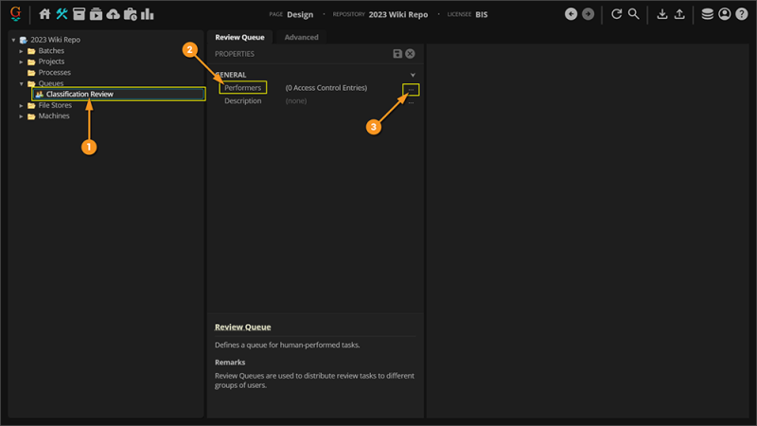
Task: Go to the Home page icon
Action: tap(44, 14)
